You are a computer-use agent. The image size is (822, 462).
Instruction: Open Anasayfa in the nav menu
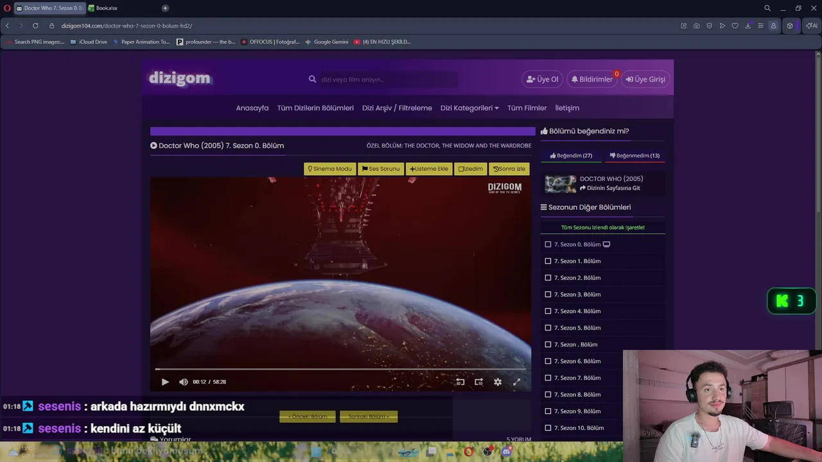click(x=252, y=108)
